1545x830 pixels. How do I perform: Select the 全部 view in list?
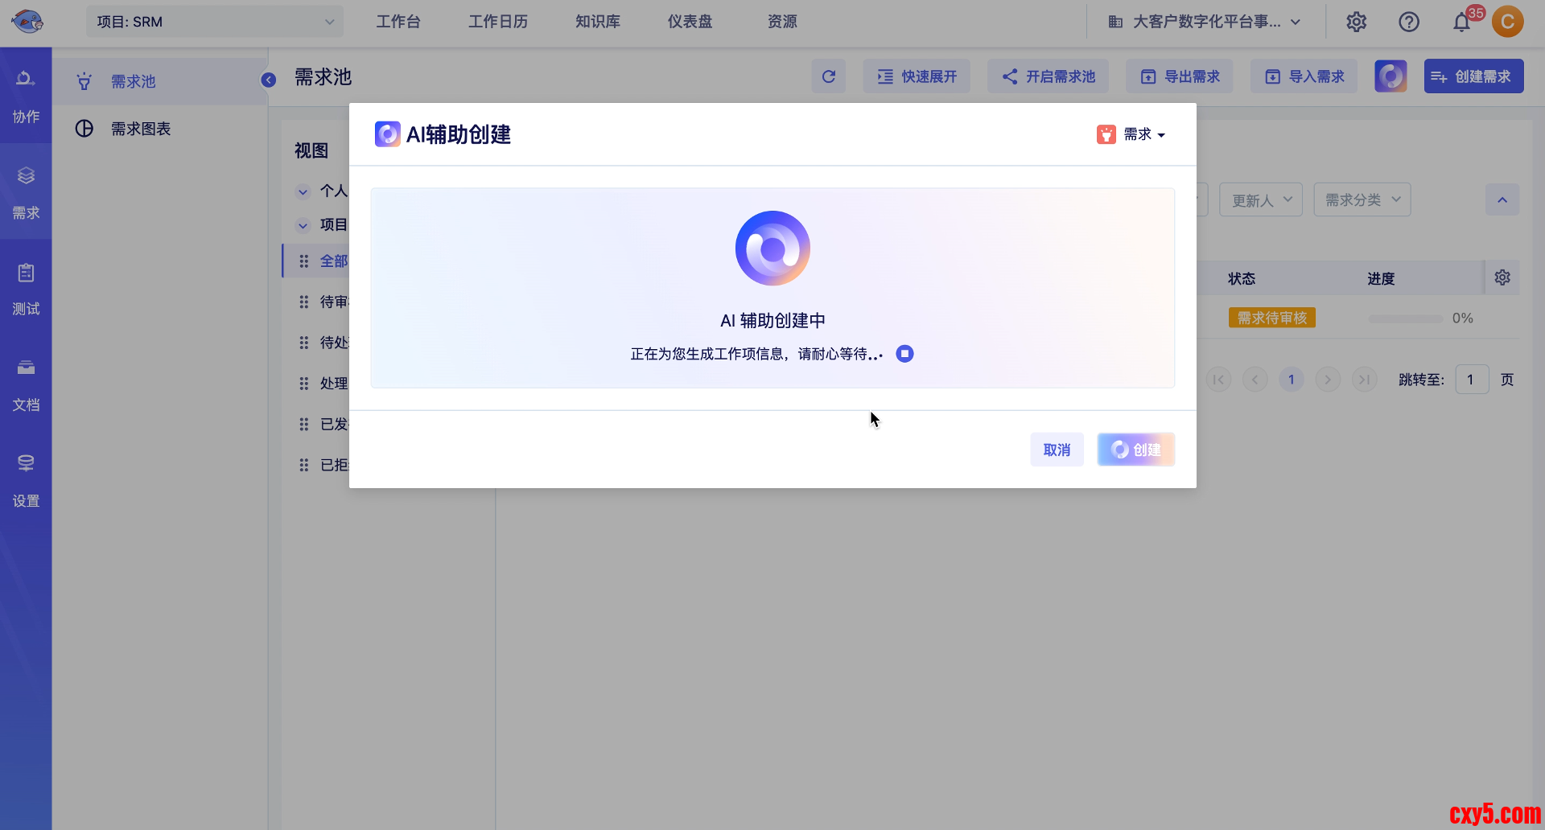point(334,261)
